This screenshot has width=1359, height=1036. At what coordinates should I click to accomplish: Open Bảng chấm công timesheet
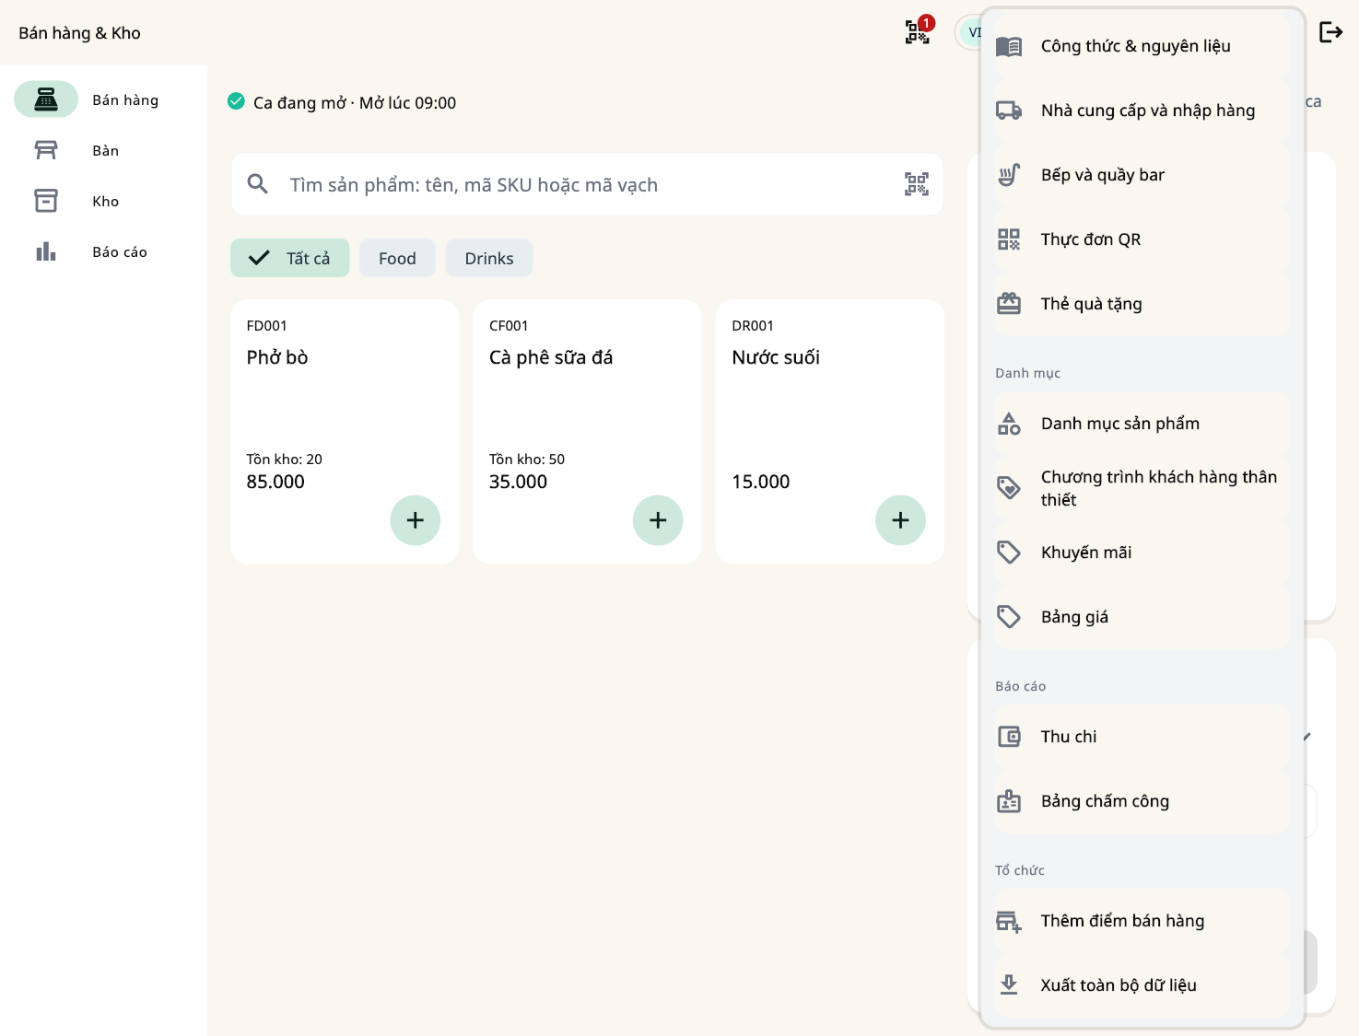(x=1142, y=801)
